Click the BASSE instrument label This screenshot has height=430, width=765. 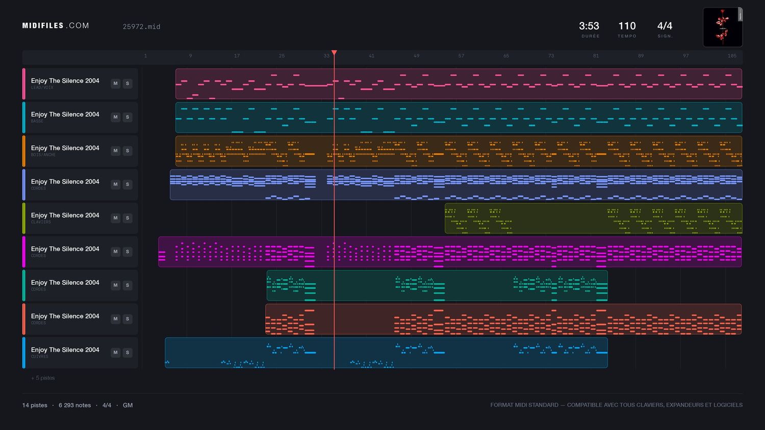[37, 121]
